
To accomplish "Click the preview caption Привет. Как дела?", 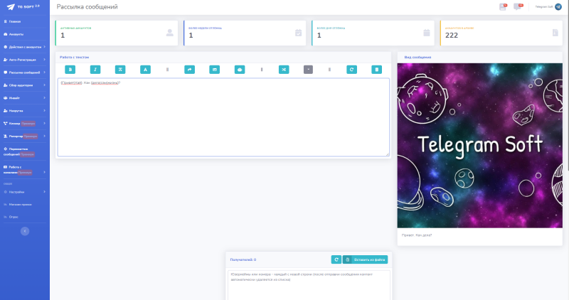I will coord(417,235).
